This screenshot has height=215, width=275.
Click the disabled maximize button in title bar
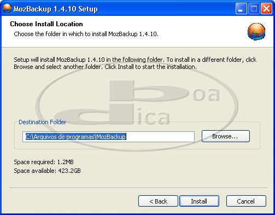click(x=254, y=9)
